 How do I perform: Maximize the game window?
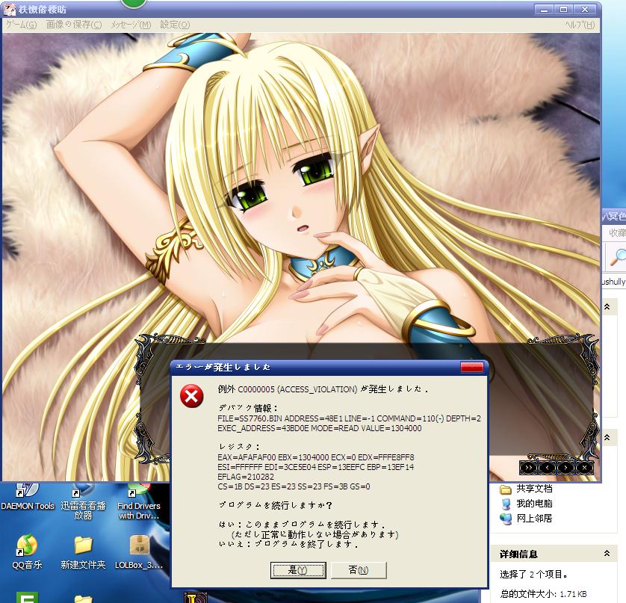click(564, 9)
